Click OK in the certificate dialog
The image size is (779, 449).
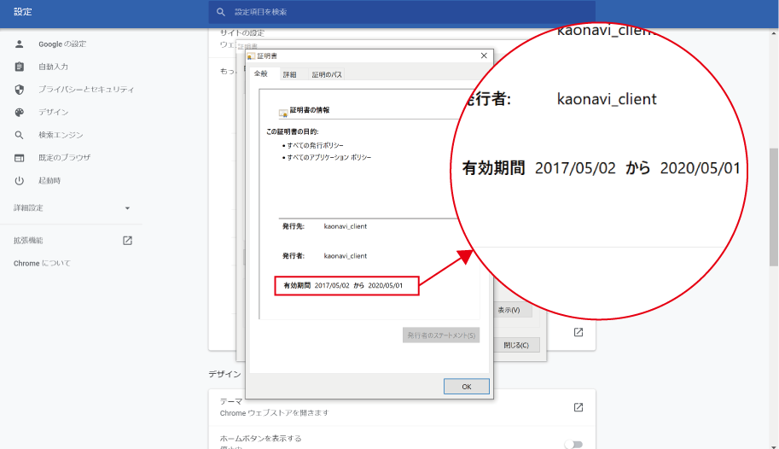(x=466, y=387)
